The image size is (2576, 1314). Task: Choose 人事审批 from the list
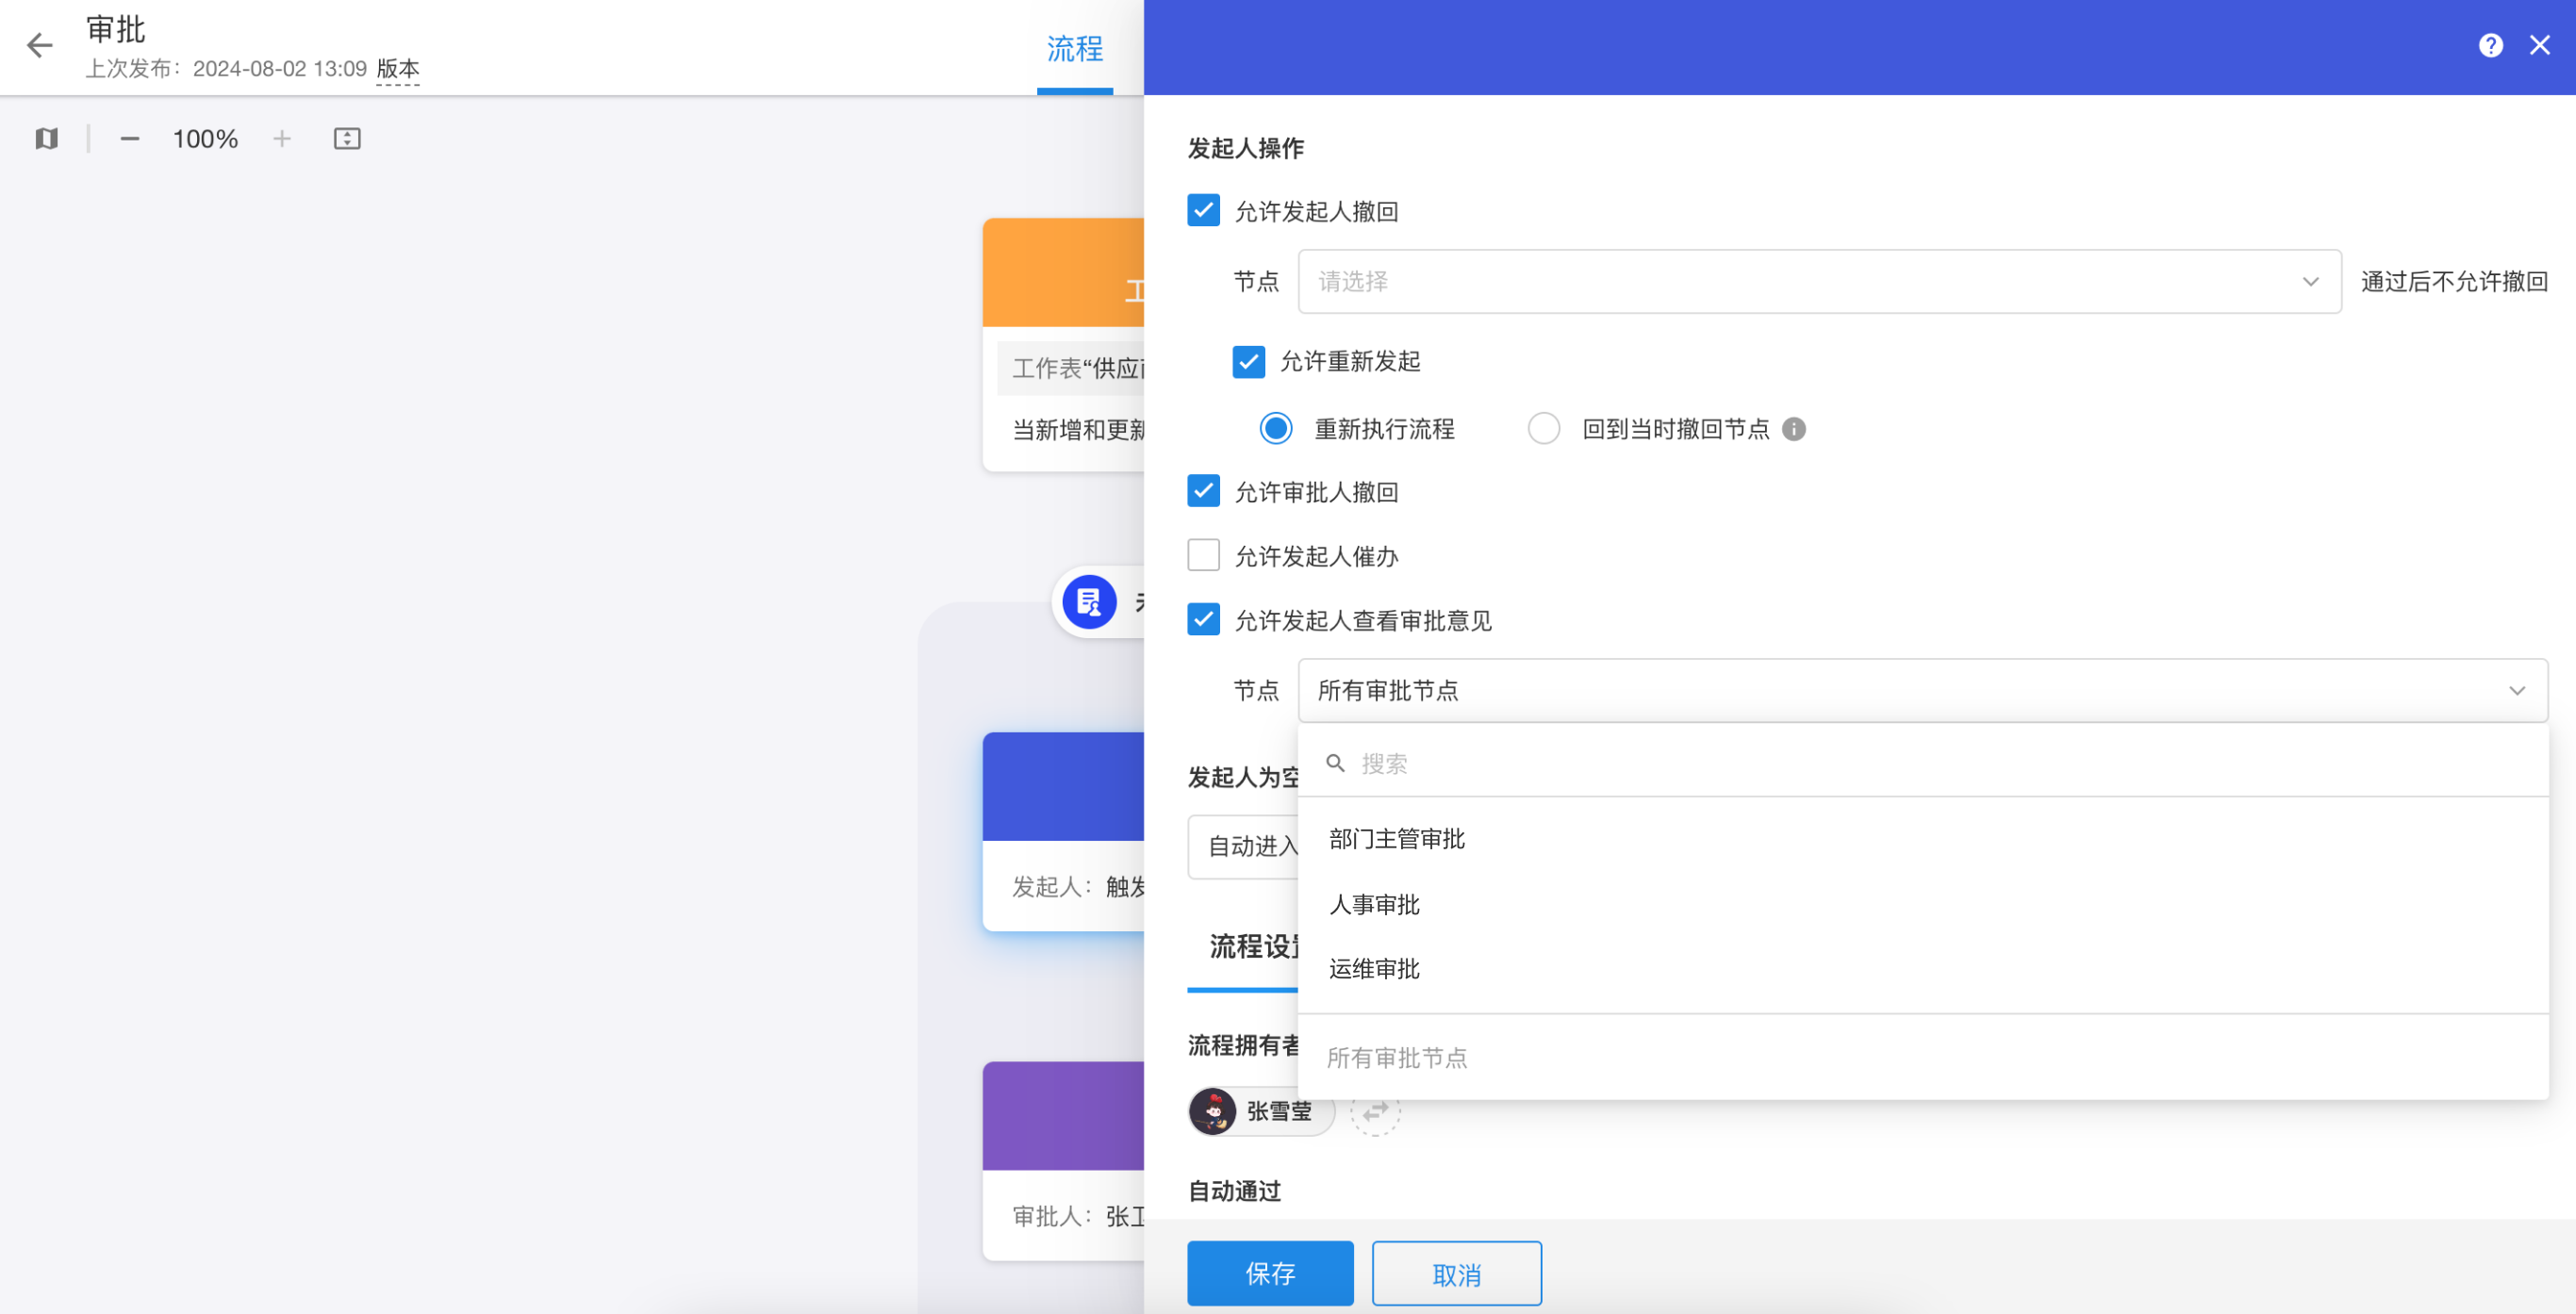click(1922, 904)
